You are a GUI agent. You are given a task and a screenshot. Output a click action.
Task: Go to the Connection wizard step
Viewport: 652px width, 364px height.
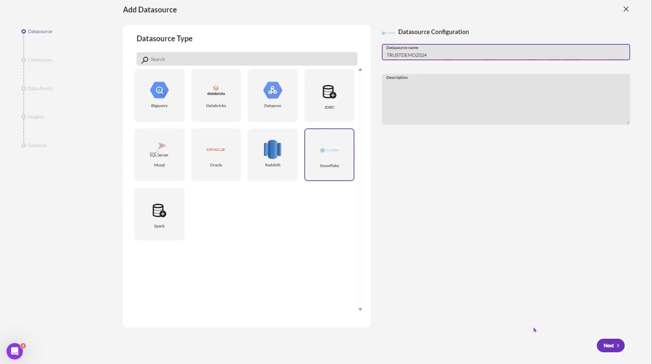(40, 60)
